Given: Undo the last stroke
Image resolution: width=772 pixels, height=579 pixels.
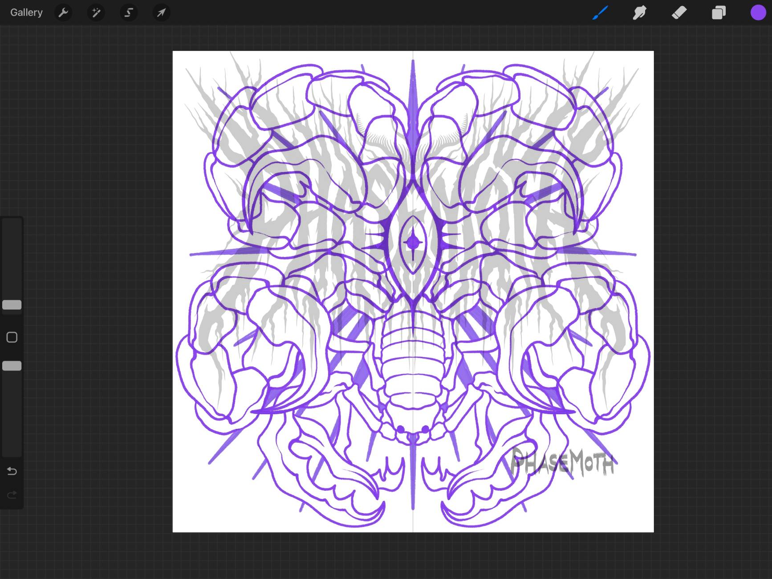Looking at the screenshot, I should pyautogui.click(x=12, y=471).
